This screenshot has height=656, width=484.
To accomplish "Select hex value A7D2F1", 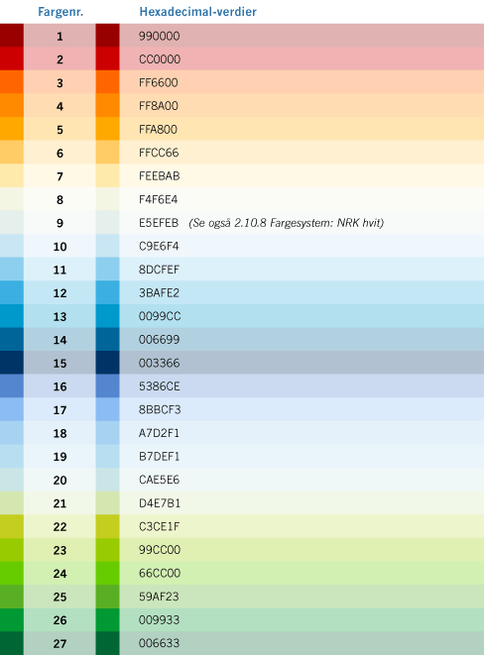I will pos(159,433).
